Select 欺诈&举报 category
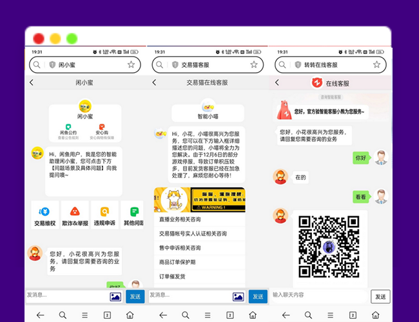This screenshot has height=322, width=419. pos(75,215)
